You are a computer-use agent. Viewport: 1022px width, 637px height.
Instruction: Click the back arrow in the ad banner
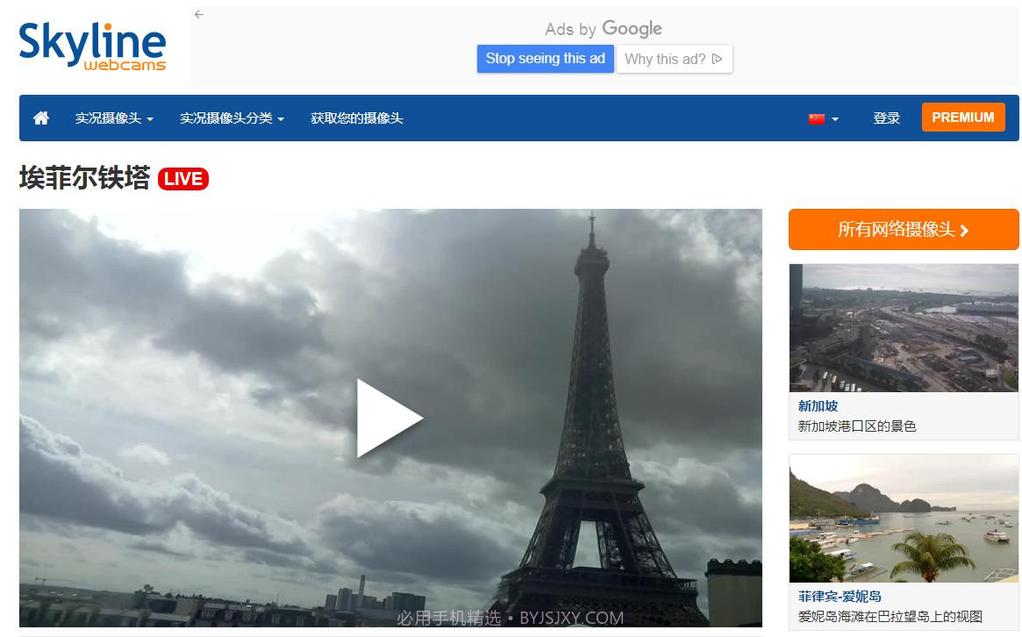[x=198, y=14]
